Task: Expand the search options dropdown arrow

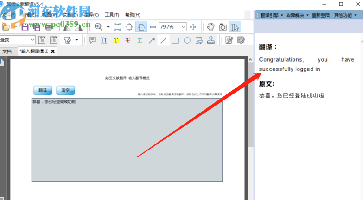Action: 76,40
